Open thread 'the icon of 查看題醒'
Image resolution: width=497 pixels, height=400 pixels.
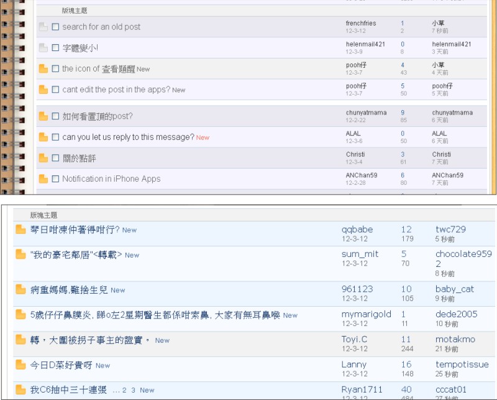[98, 69]
